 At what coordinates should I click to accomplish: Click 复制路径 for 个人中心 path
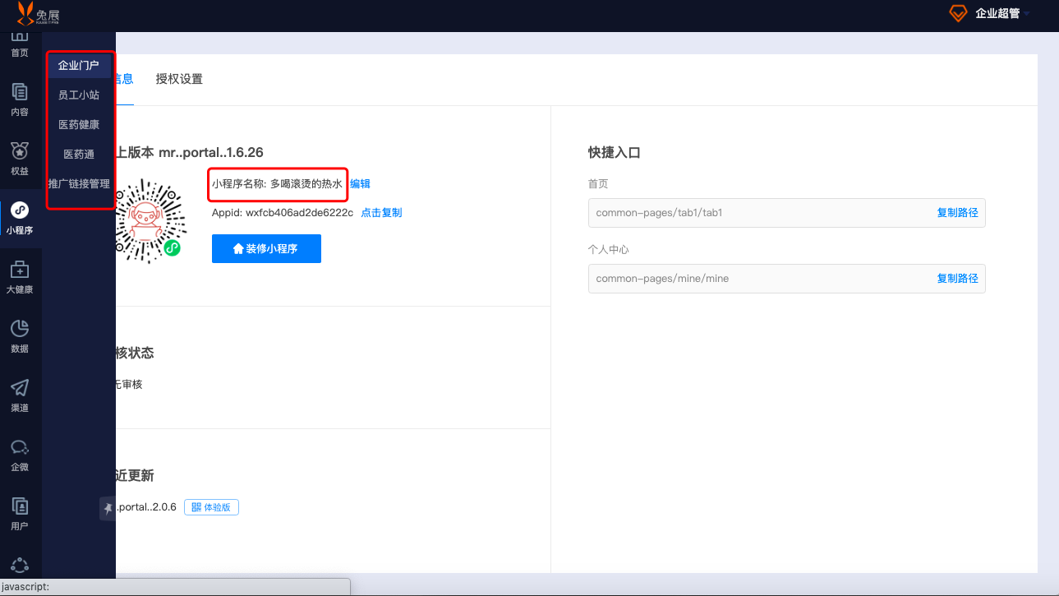point(958,279)
